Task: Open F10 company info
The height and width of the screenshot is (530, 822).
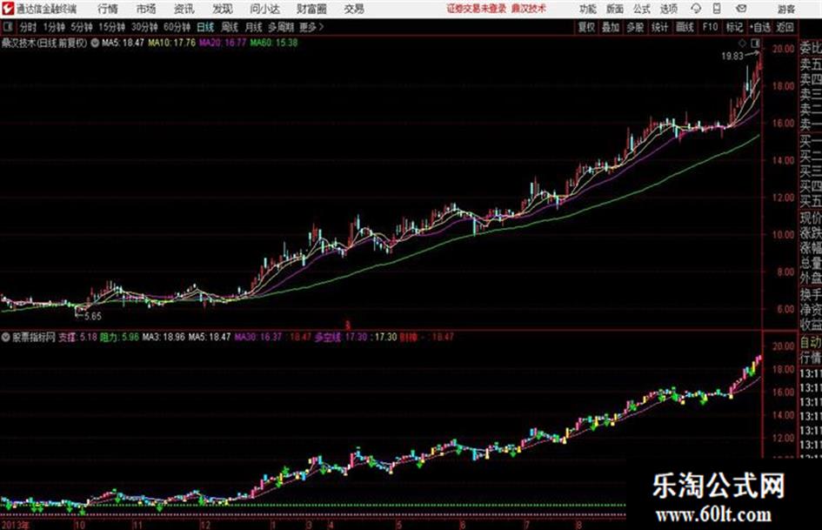Action: pos(710,27)
